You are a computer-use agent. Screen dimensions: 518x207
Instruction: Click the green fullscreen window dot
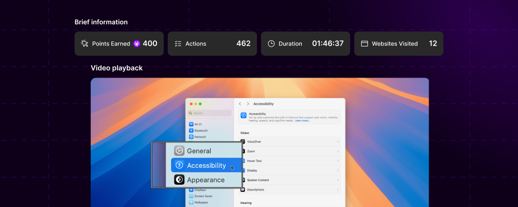tap(200, 104)
